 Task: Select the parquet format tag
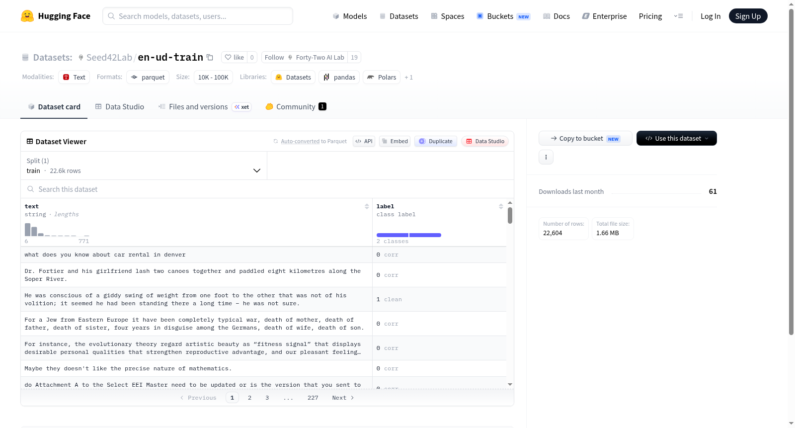pyautogui.click(x=148, y=77)
